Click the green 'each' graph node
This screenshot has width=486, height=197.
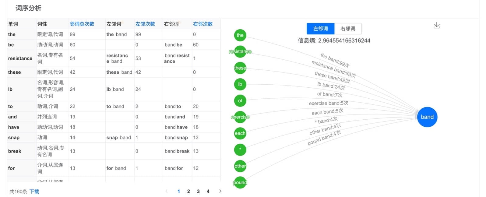[240, 133]
